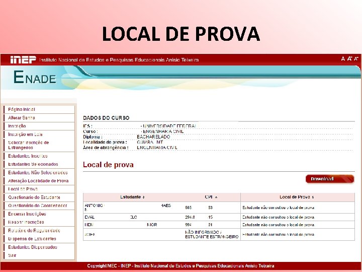Open Alteração Localidade de Prova
This screenshot has width=362, height=272.
[x=38, y=181]
